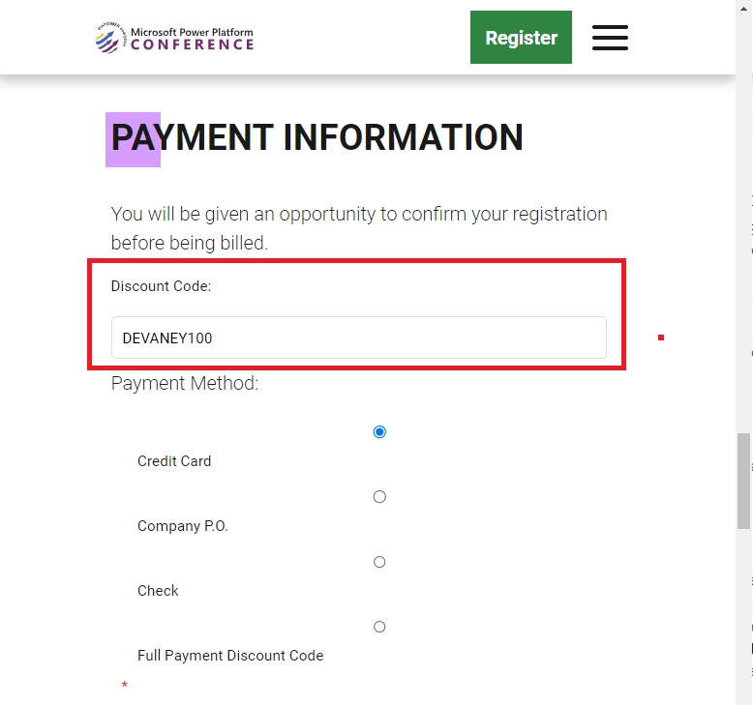Click the Discount Code: field label

tap(161, 286)
